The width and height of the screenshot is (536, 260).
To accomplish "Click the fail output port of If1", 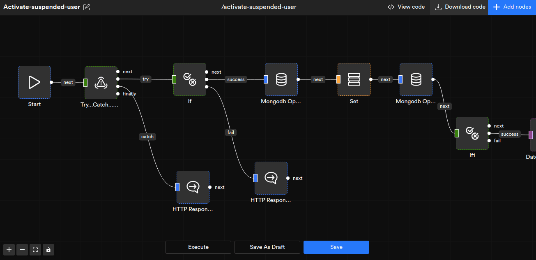I will coord(489,141).
